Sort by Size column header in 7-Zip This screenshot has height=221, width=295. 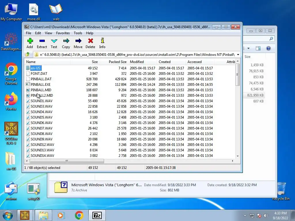click(85, 62)
